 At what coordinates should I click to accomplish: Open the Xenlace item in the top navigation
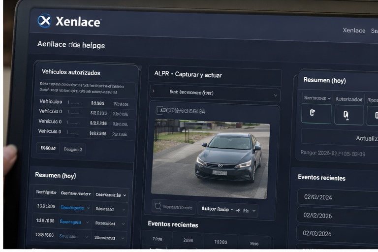click(354, 31)
